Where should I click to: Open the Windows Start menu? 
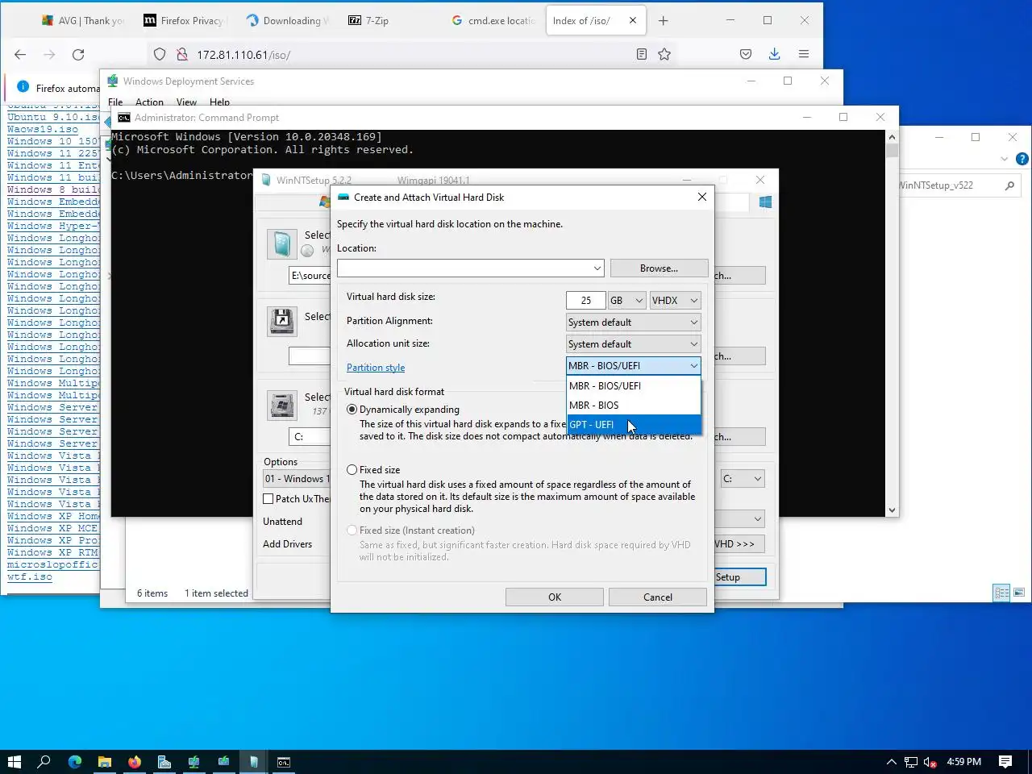click(14, 762)
